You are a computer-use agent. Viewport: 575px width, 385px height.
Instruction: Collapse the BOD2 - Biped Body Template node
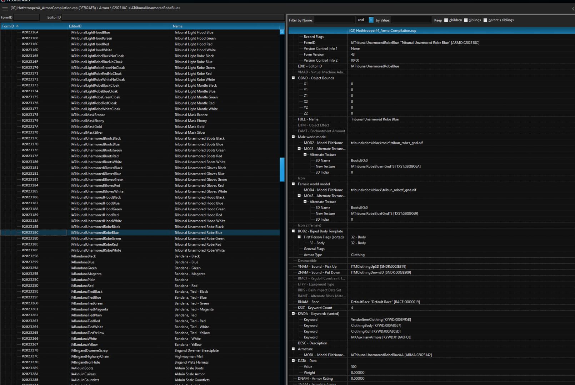pyautogui.click(x=293, y=231)
